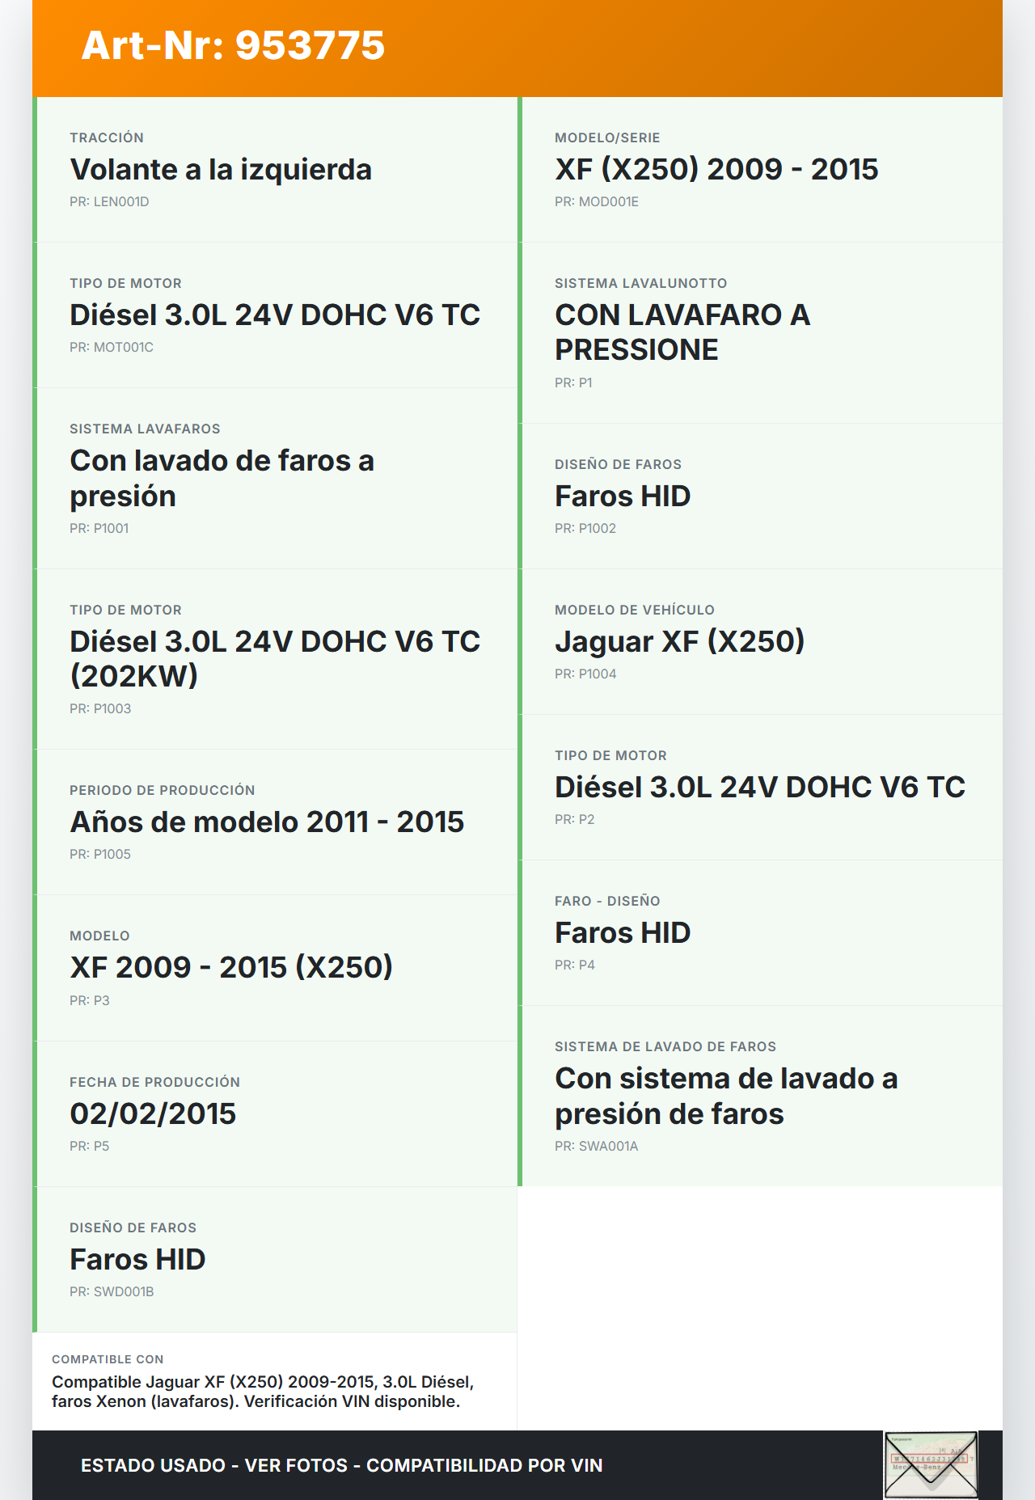This screenshot has width=1035, height=1500.
Task: Click the PR: MOT001C engine code
Action: click(112, 348)
